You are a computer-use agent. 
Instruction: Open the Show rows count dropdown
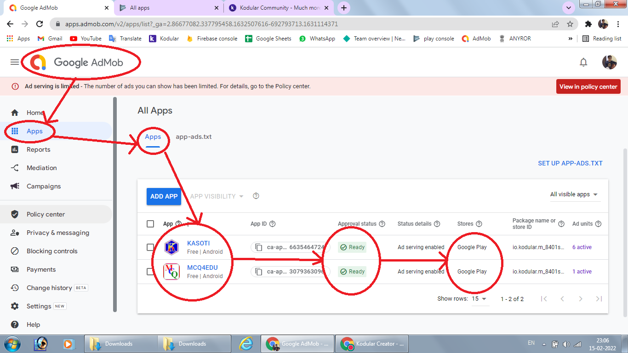coord(479,299)
